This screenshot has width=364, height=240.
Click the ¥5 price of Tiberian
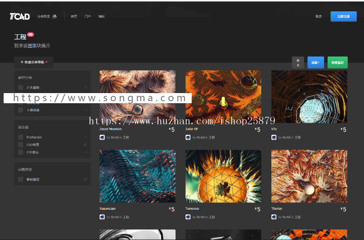[x=343, y=209]
